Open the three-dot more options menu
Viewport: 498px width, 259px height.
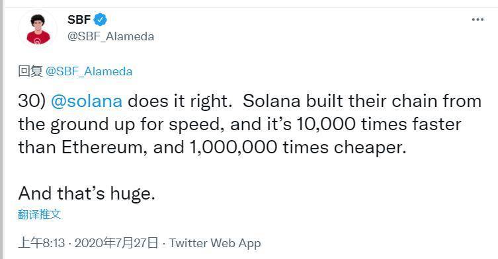477,20
